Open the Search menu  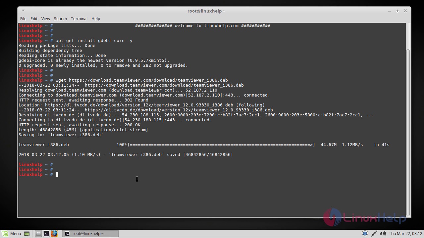(60, 19)
